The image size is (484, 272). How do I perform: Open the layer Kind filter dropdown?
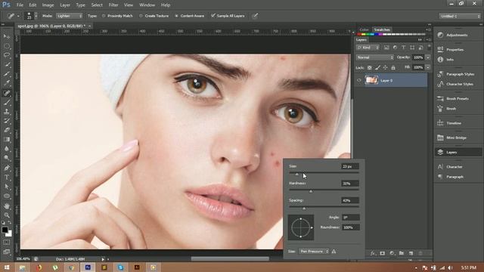[x=368, y=48]
